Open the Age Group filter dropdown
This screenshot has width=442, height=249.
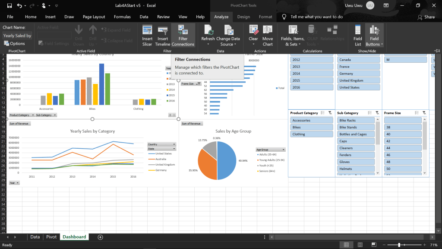[x=271, y=150]
